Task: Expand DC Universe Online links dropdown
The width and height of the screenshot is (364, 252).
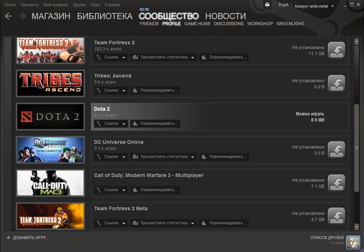Action: point(111,157)
